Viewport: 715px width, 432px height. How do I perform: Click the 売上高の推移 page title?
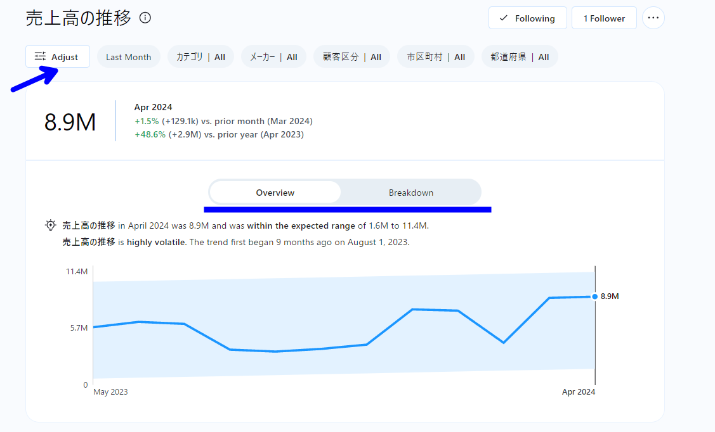click(79, 18)
